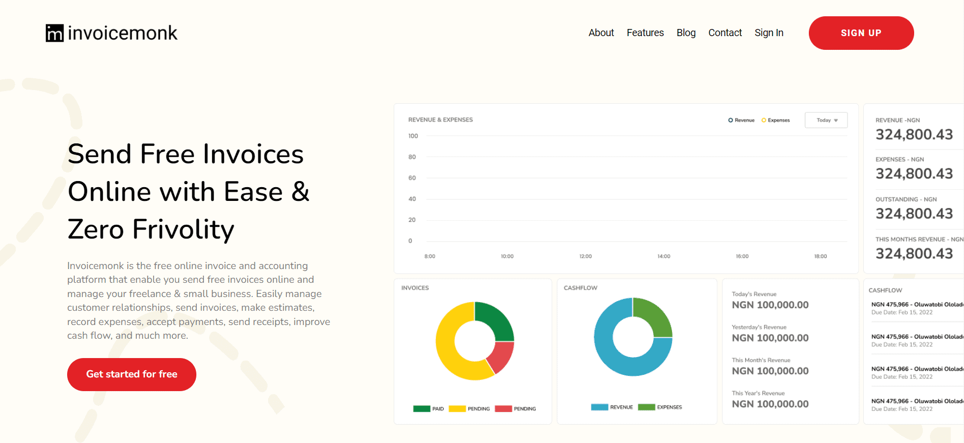Click the OUTSTANDING - NGN label
This screenshot has height=443, width=964.
[906, 199]
